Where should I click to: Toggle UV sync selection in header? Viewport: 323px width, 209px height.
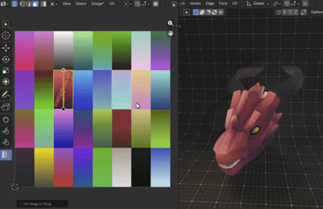coord(14,3)
